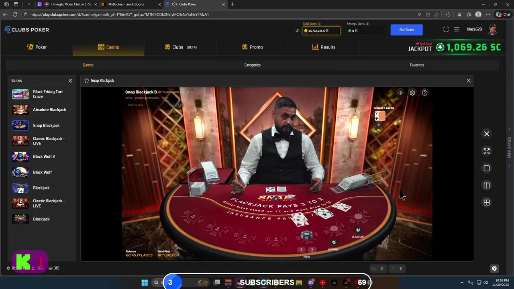Switch to the MyBookie Live E-Sports tab
The width and height of the screenshot is (514, 289).
coord(129,4)
